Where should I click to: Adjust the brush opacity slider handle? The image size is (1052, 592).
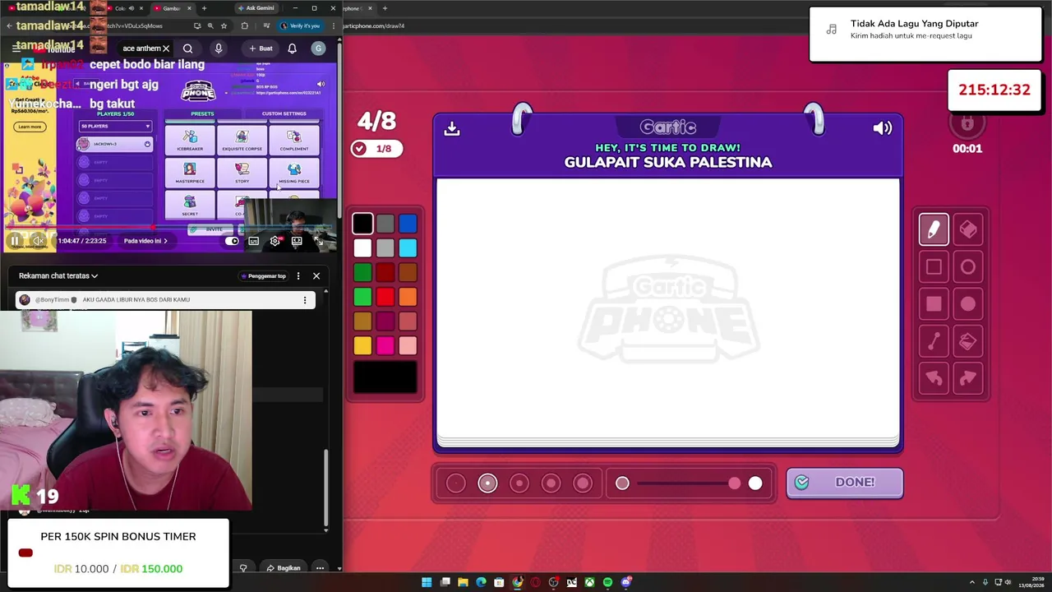tap(734, 483)
